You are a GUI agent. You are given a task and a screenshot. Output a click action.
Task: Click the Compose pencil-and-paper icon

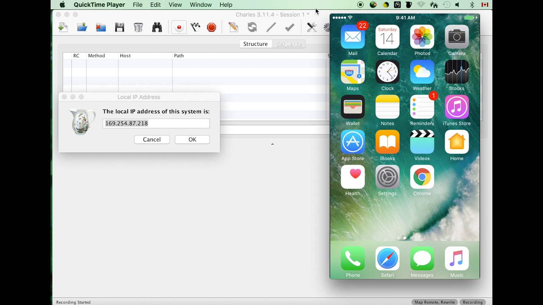[x=233, y=28]
